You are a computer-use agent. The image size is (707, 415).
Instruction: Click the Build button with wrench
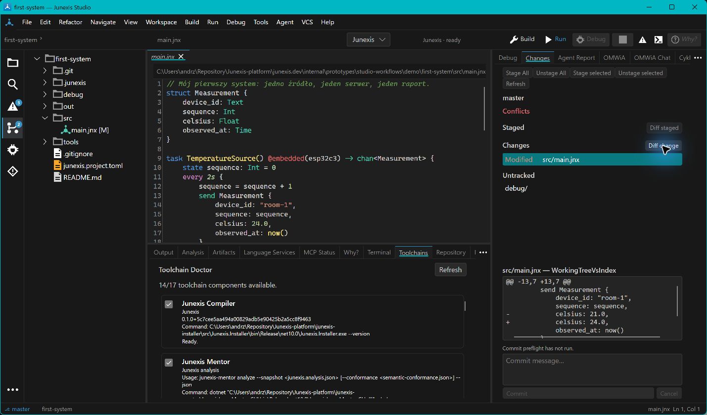point(522,40)
